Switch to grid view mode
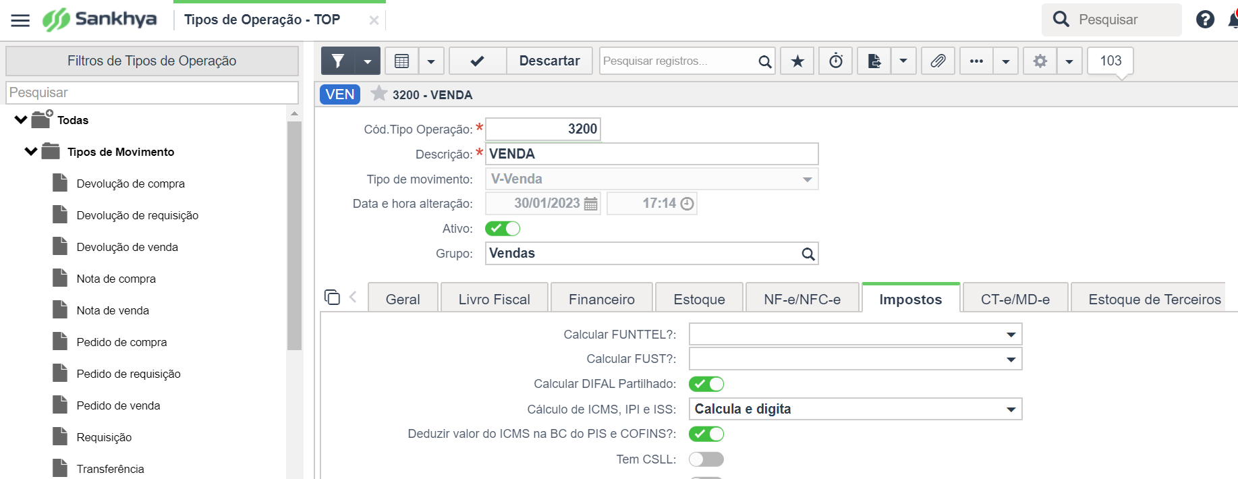 tap(401, 61)
